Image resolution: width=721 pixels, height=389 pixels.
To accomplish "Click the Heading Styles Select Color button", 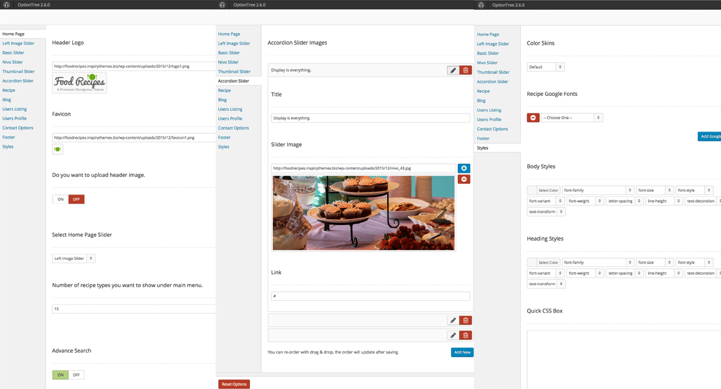I will click(548, 263).
